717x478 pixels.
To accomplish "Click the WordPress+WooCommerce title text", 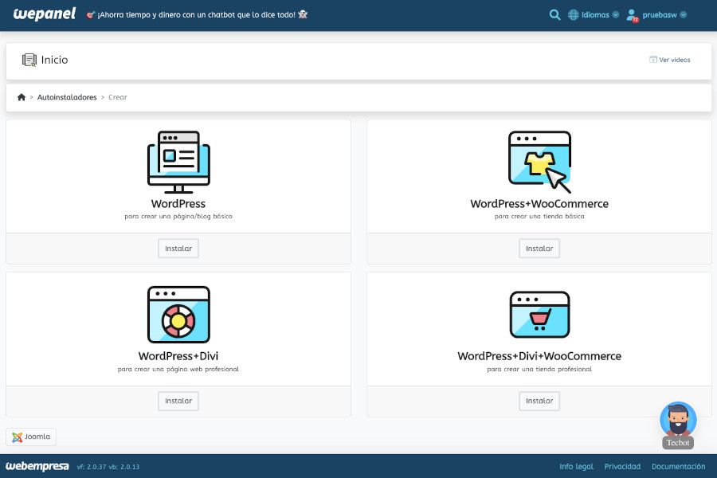I will [539, 204].
